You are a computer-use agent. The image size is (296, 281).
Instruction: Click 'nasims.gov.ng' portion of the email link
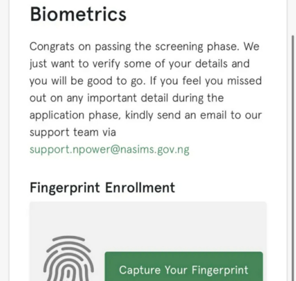pyautogui.click(x=155, y=150)
